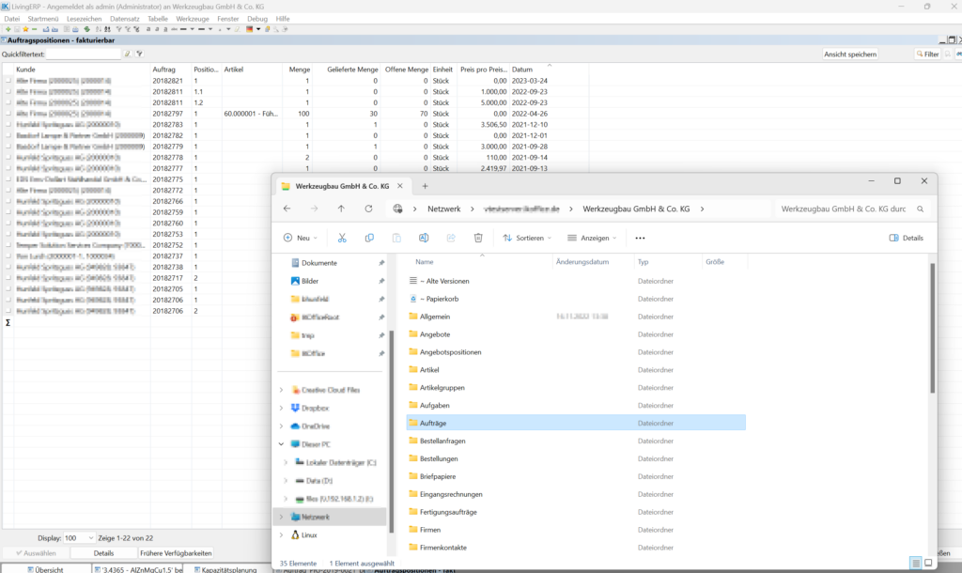
Task: Tick the row checkbox for Auftrag 20182821
Action: click(8, 81)
